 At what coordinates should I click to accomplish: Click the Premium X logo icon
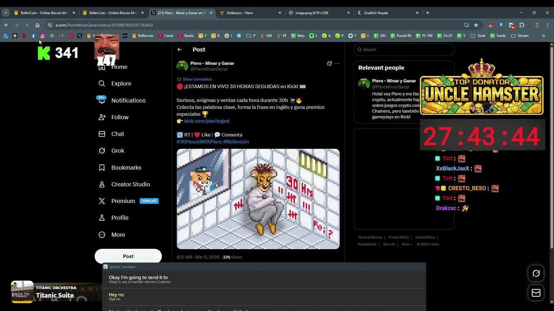click(102, 201)
